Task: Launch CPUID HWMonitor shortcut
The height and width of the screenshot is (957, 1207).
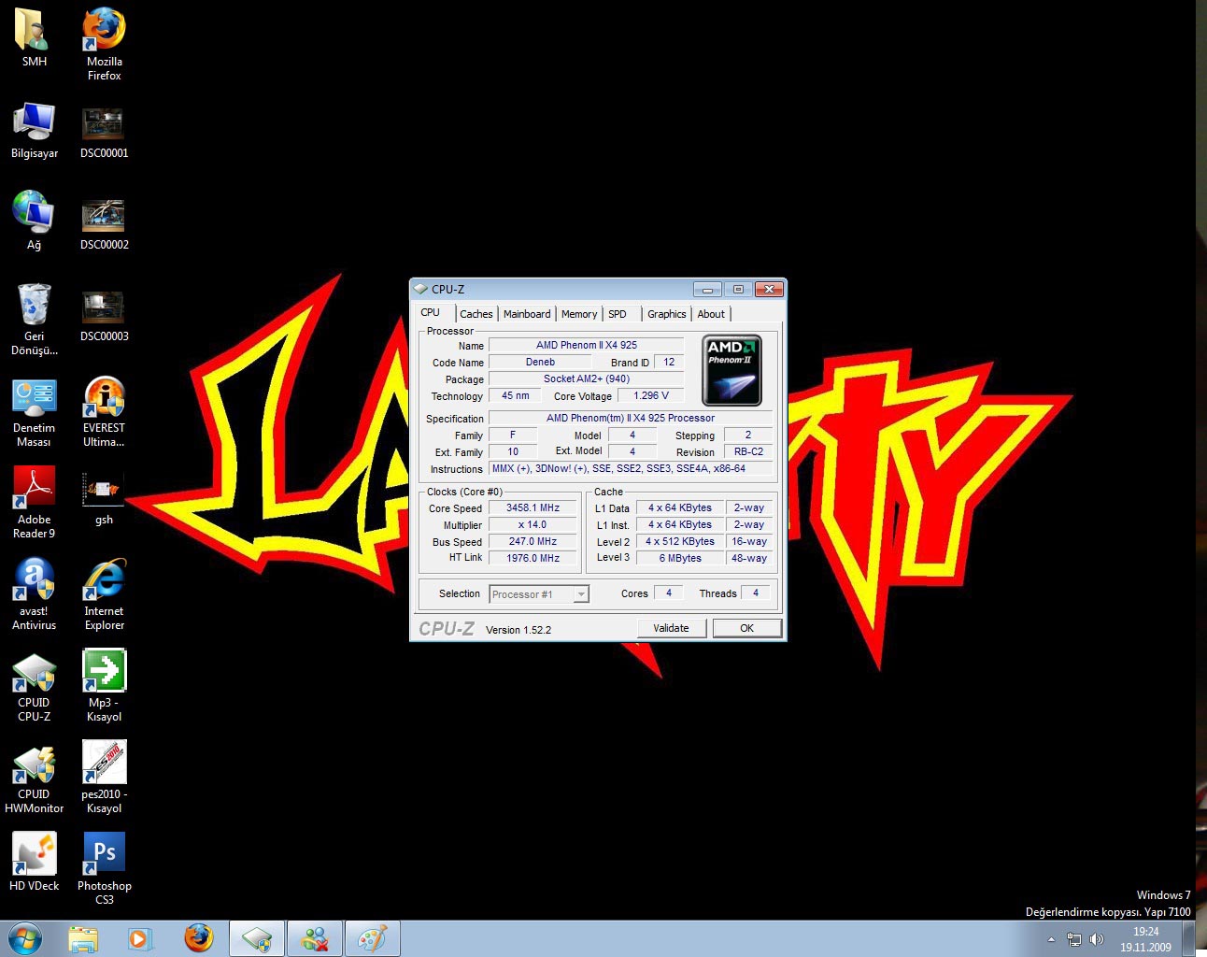Action: point(34,778)
